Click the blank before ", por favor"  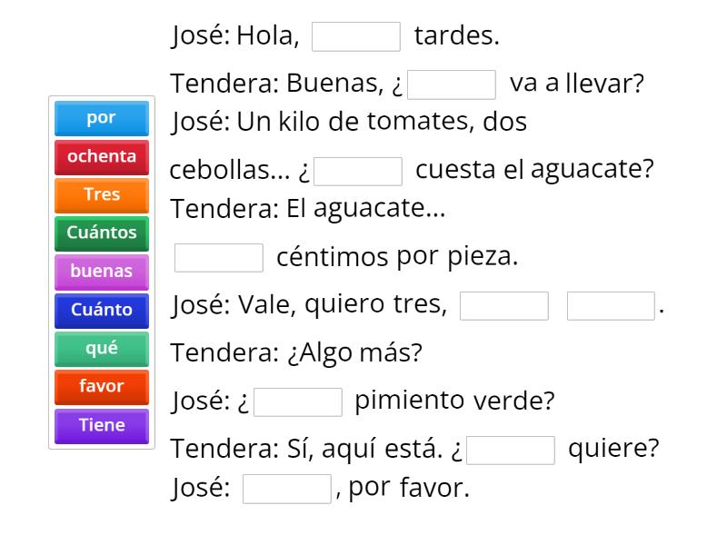(x=286, y=490)
